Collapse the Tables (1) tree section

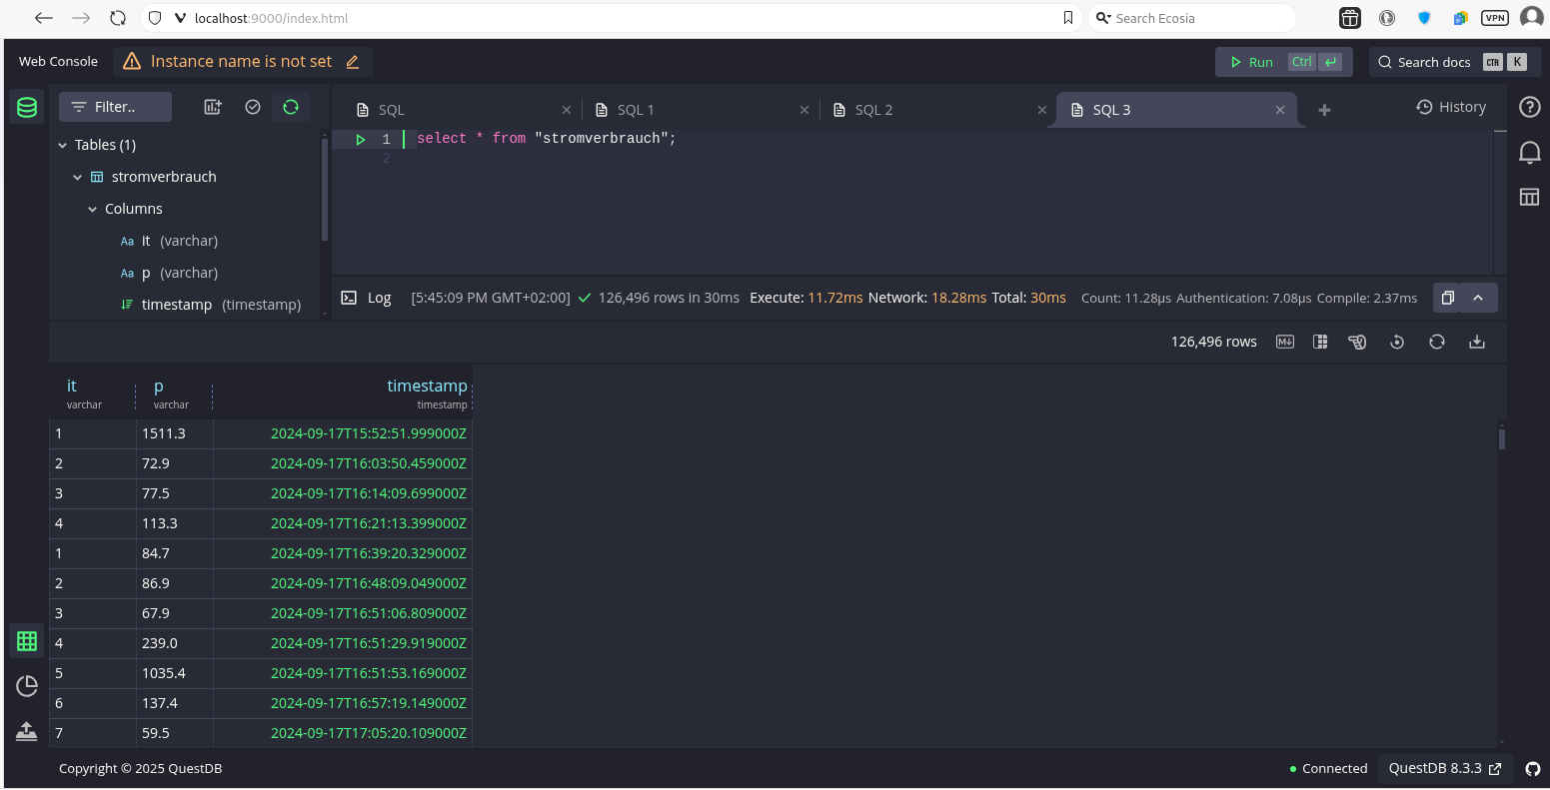pos(63,145)
